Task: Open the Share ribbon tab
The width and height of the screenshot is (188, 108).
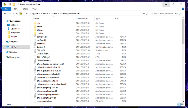Action: [x=25, y=9]
